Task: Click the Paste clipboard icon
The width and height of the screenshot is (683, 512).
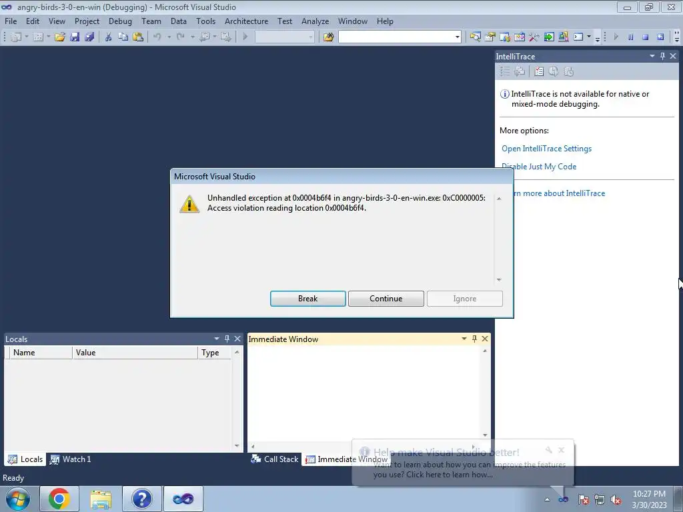Action: click(138, 37)
